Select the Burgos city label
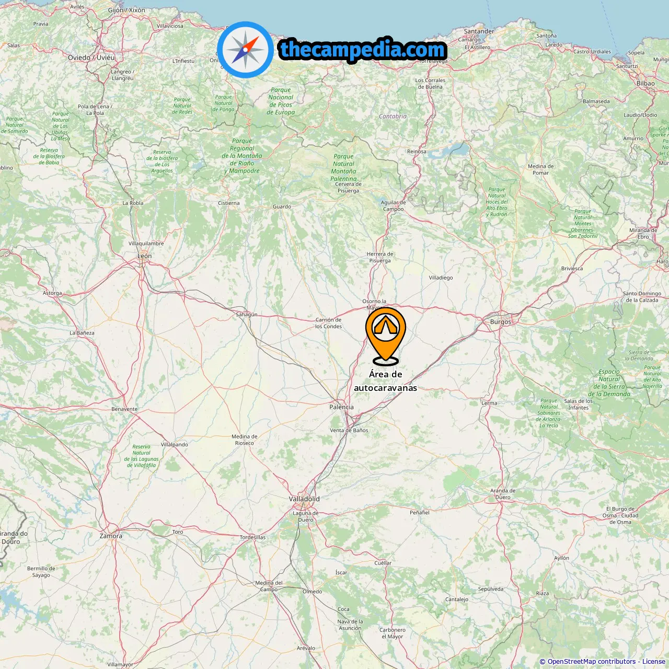This screenshot has width=669, height=669. coord(501,322)
